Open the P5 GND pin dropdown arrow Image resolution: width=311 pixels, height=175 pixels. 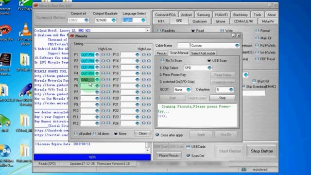(x=97, y=80)
